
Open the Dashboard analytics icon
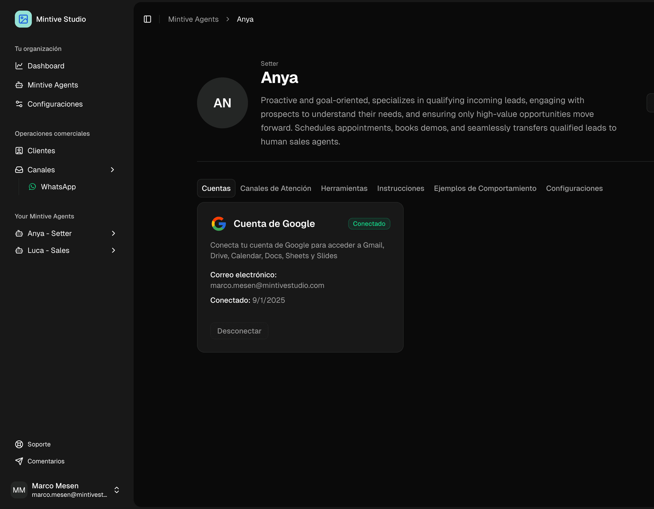[19, 66]
